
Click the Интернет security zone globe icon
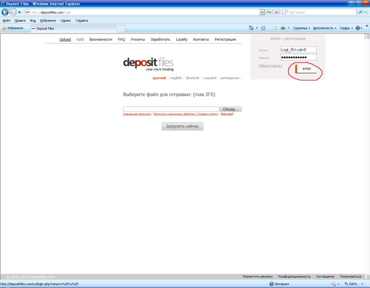[271, 284]
